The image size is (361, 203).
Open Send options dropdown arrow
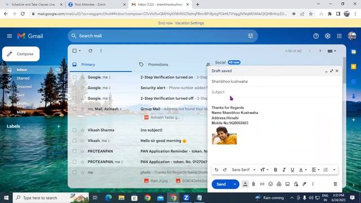pos(235,184)
